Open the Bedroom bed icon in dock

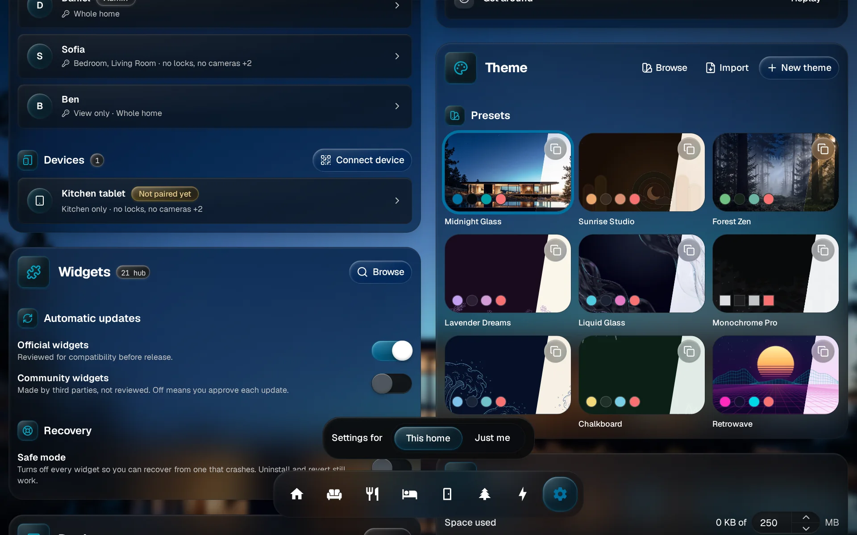410,494
